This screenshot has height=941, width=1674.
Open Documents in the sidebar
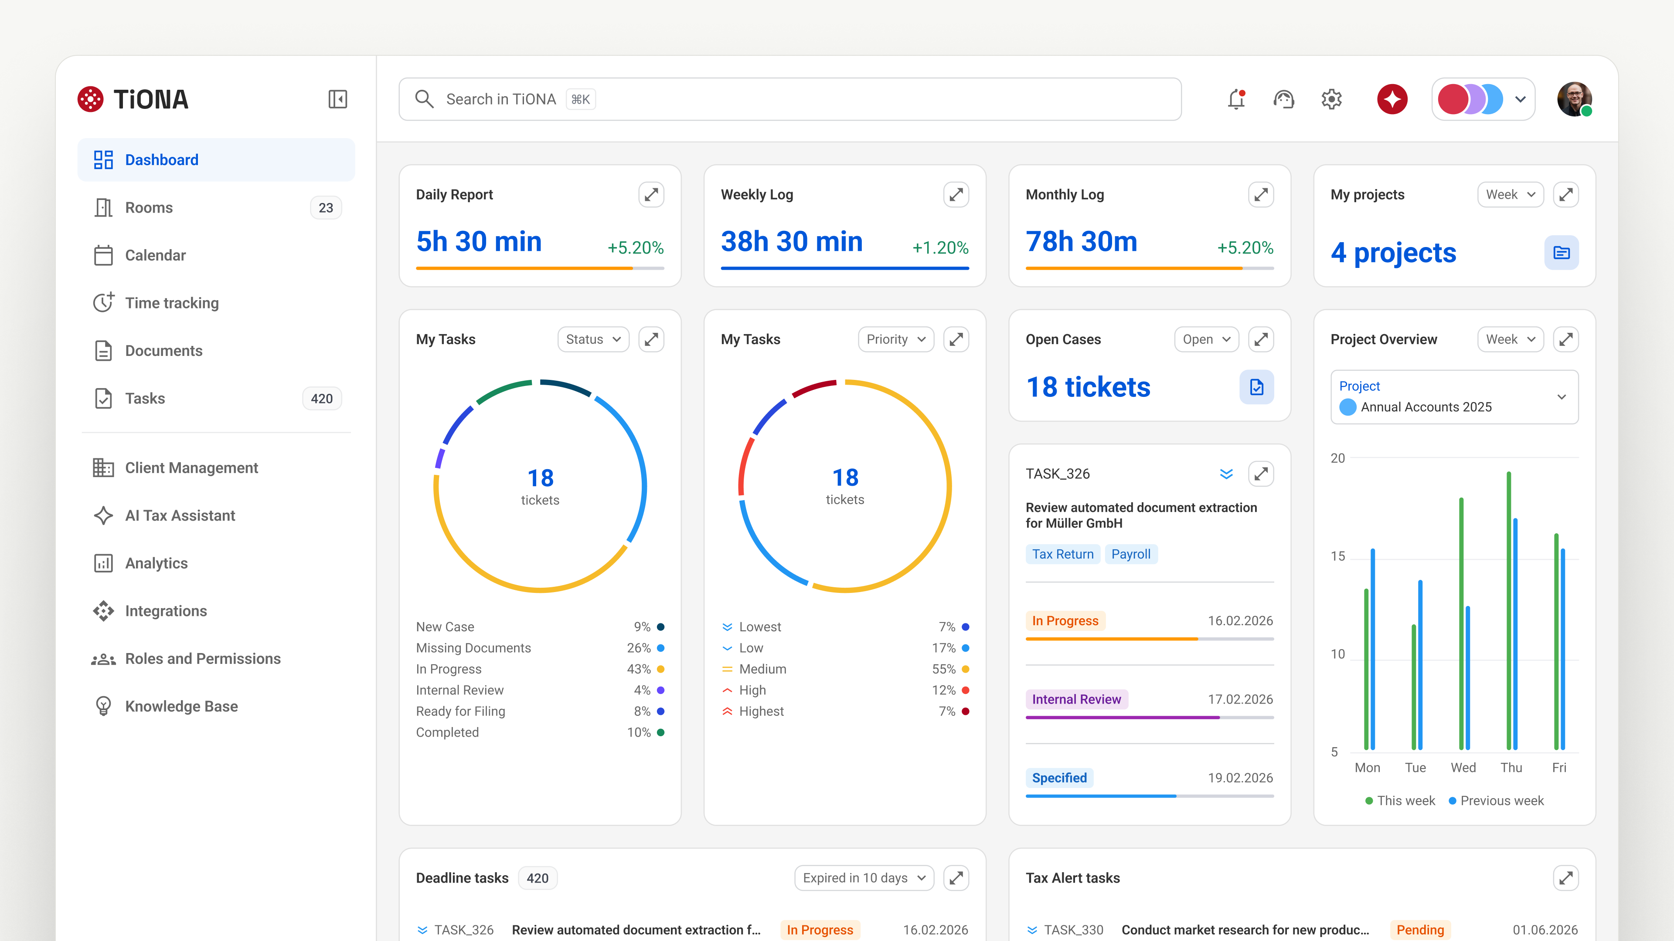[216, 351]
